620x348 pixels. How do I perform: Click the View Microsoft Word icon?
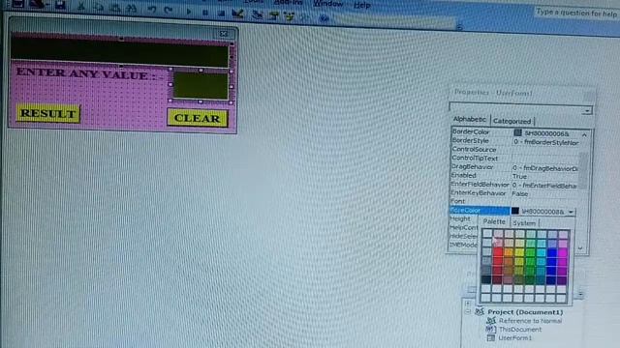point(17,4)
